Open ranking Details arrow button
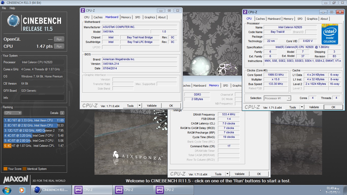347x195 pixels. (x=62, y=113)
